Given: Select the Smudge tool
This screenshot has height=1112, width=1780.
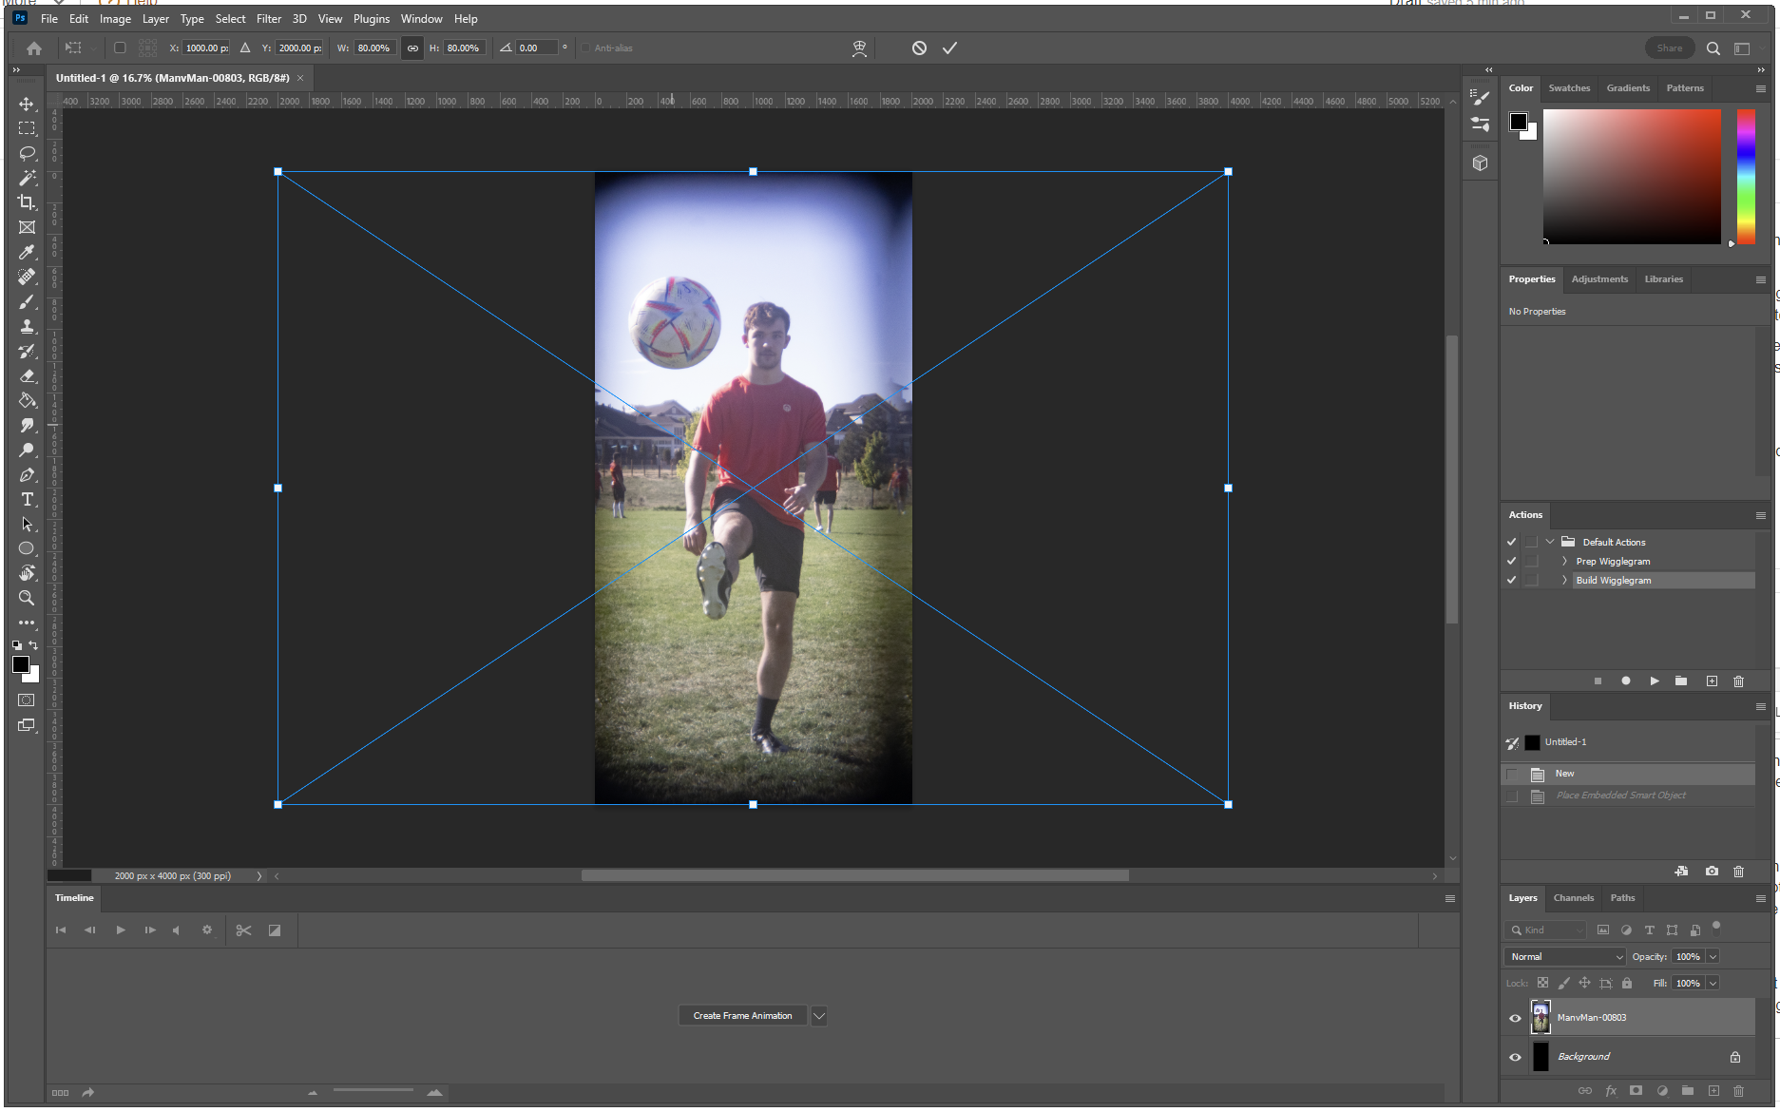Looking at the screenshot, I should pyautogui.click(x=27, y=425).
